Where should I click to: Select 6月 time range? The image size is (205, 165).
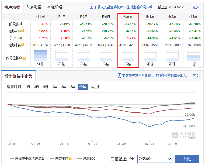point(46,87)
